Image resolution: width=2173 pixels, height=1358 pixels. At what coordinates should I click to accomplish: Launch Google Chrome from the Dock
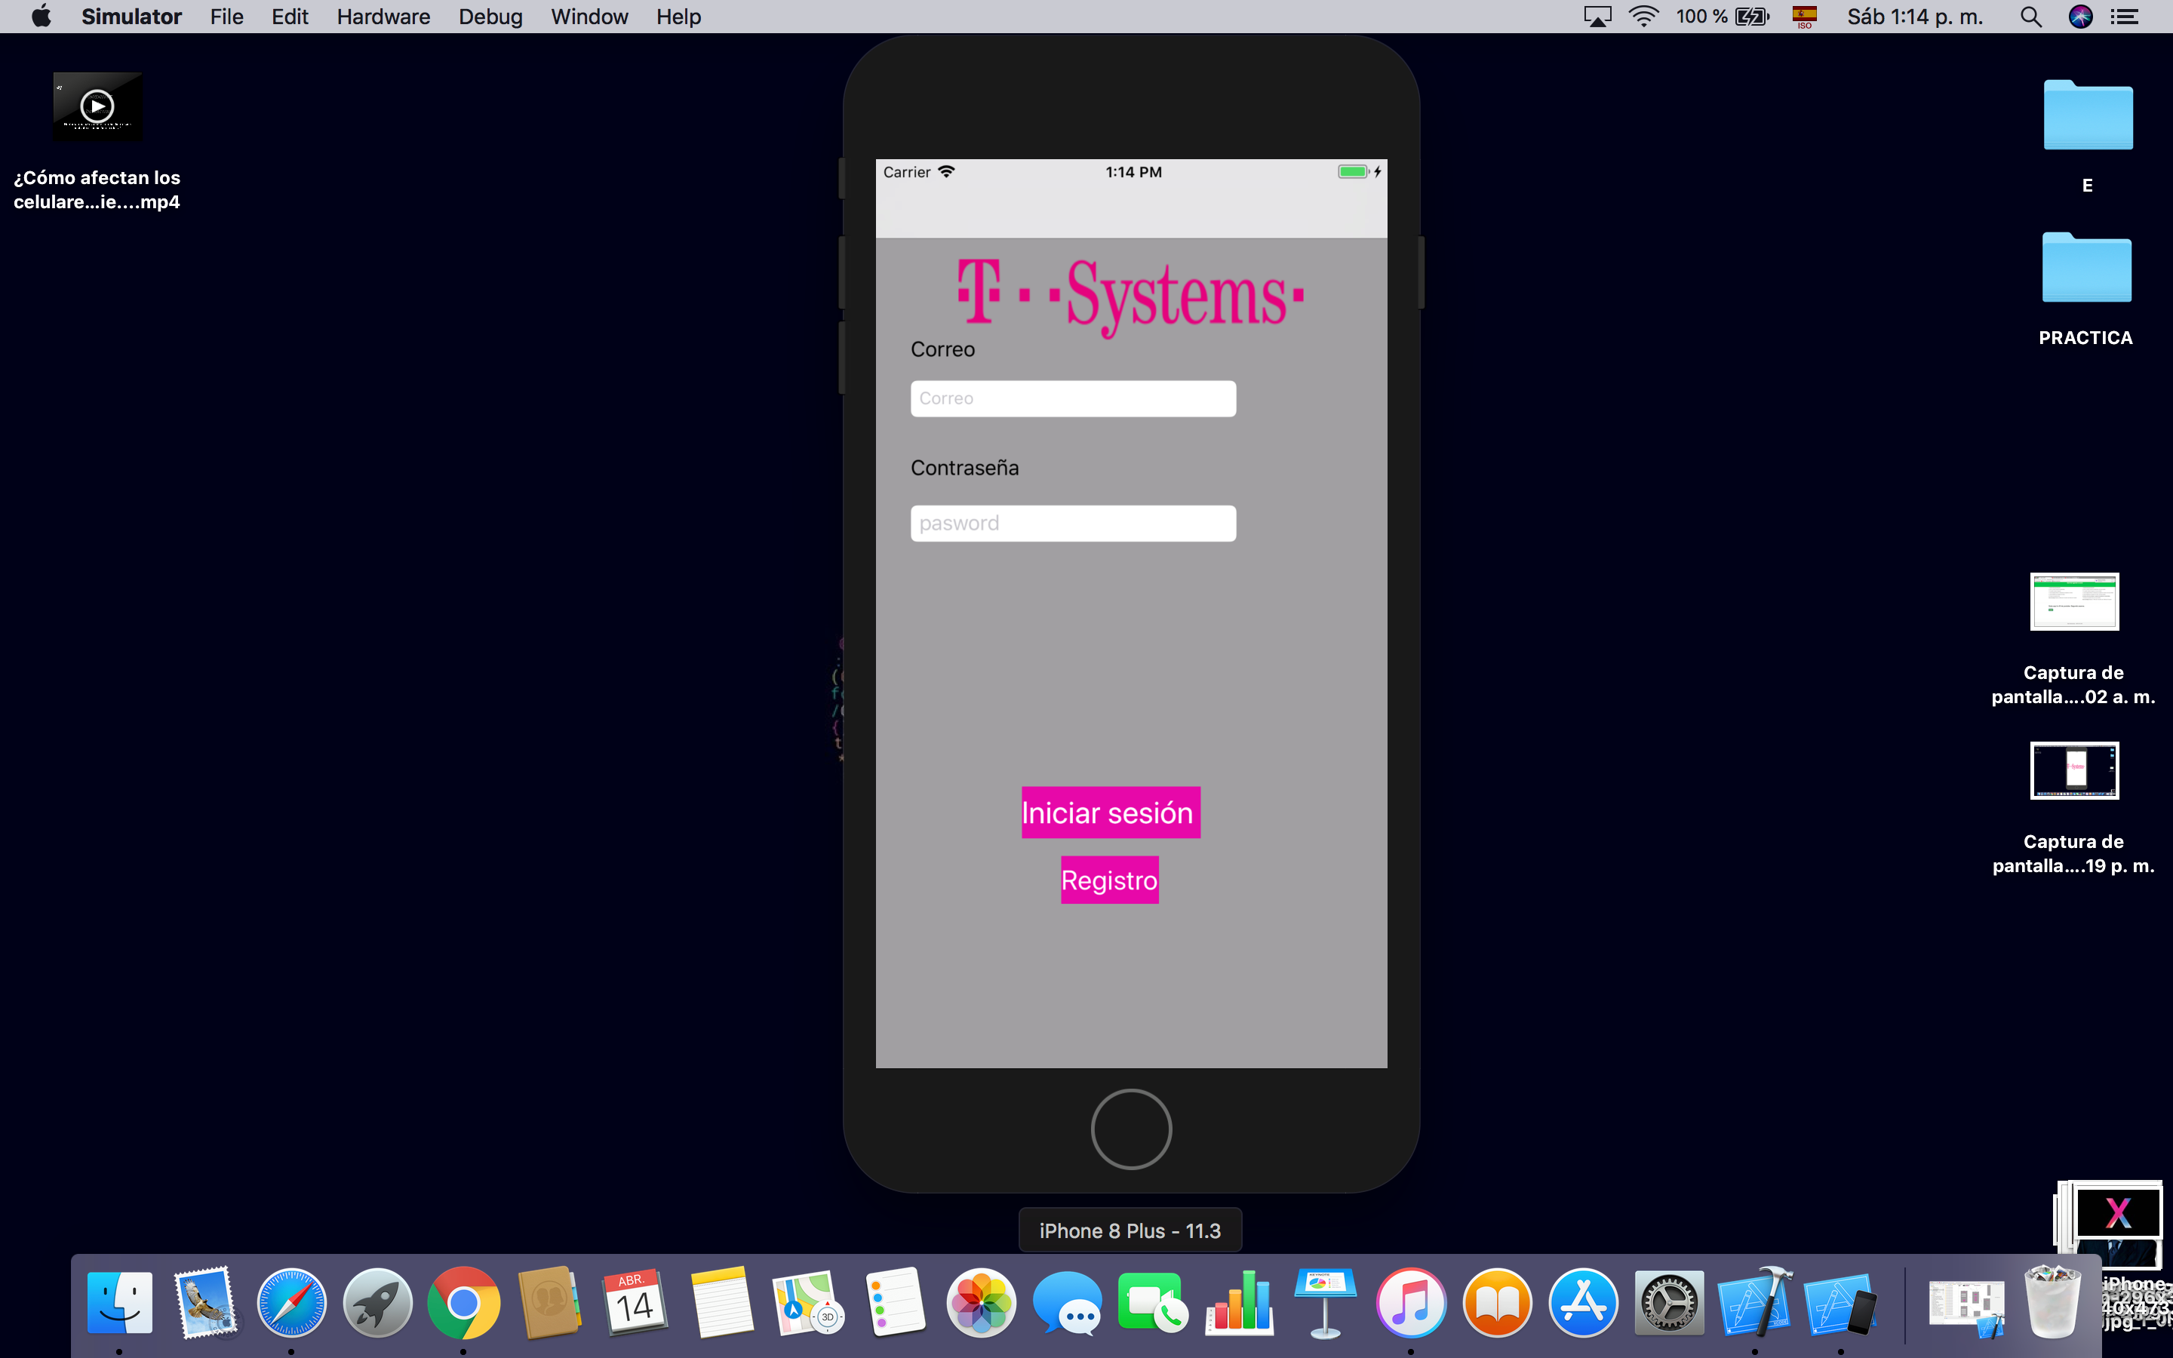coord(463,1302)
